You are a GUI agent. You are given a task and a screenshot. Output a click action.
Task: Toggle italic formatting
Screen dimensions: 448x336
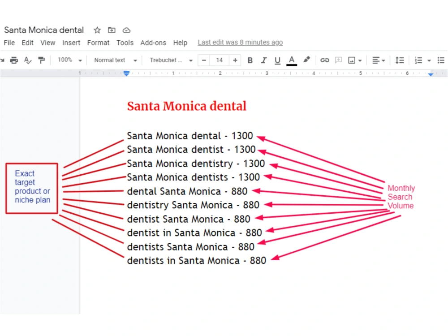264,60
